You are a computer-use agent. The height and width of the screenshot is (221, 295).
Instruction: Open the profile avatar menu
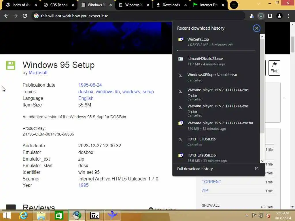coord(279,16)
